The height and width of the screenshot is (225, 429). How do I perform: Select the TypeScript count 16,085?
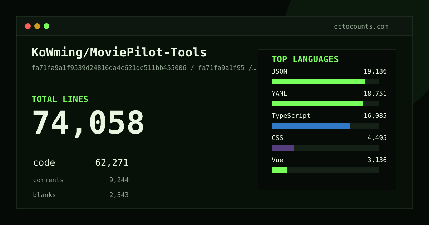[375, 116]
